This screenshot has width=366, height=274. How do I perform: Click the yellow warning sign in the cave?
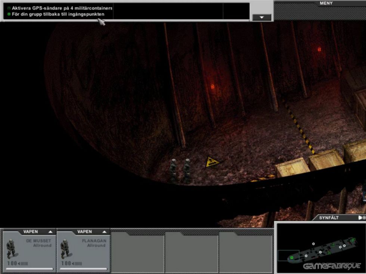(x=212, y=162)
